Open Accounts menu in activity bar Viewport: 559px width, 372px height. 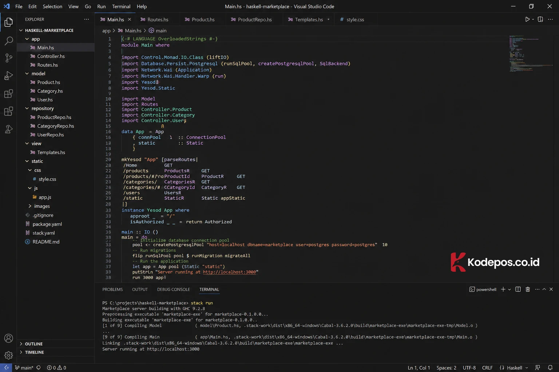pyautogui.click(x=8, y=338)
